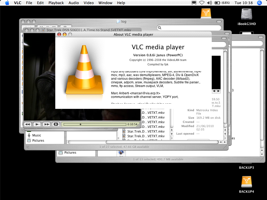Open the VLC application menu
Viewport: 267px width, 200px height.
coord(18,3)
